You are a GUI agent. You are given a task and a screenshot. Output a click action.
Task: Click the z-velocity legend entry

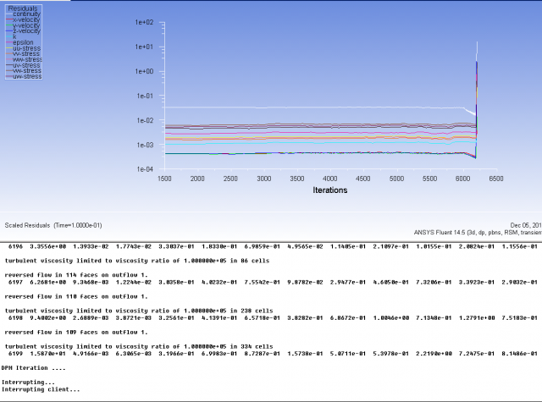(x=27, y=31)
